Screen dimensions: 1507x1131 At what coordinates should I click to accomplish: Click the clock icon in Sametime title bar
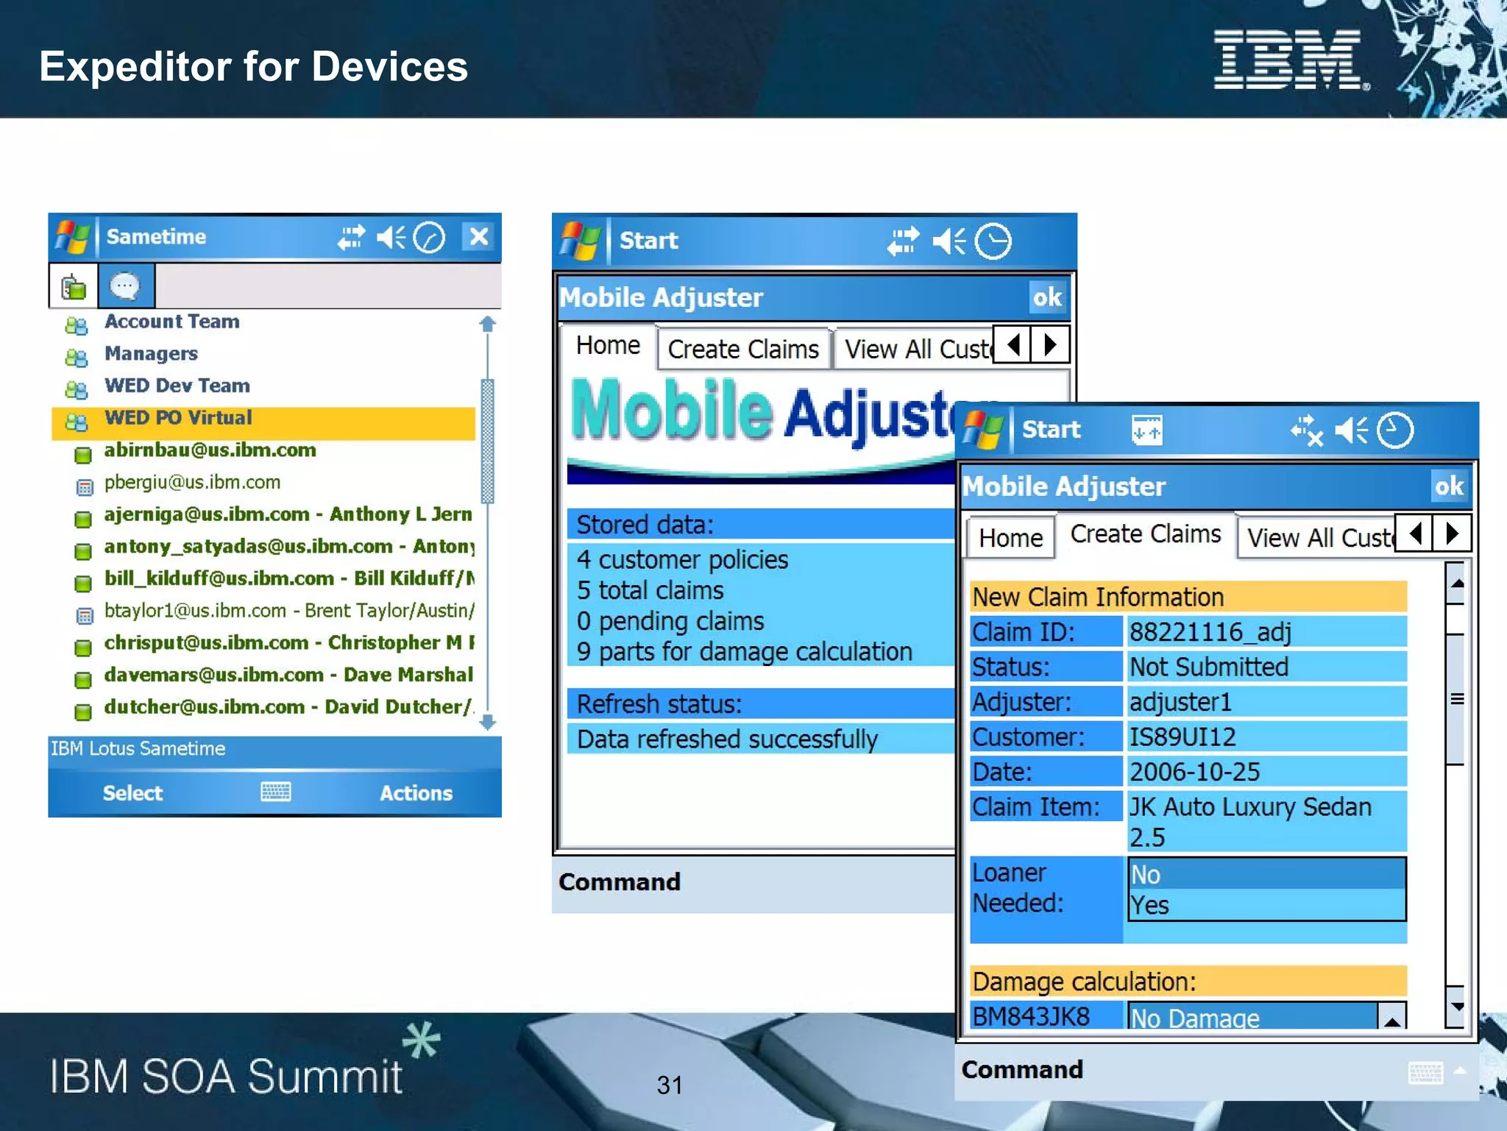pos(430,237)
